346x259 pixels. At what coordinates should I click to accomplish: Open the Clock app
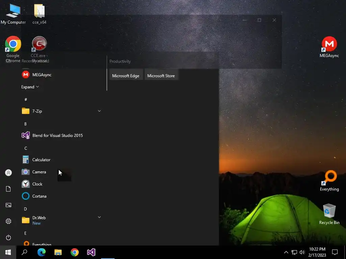61,184
